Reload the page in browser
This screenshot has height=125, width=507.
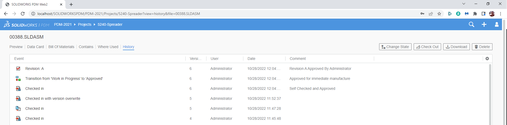(x=23, y=14)
